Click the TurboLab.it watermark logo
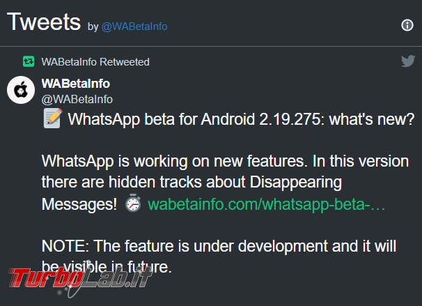This screenshot has width=422, height=306. pos(80,280)
